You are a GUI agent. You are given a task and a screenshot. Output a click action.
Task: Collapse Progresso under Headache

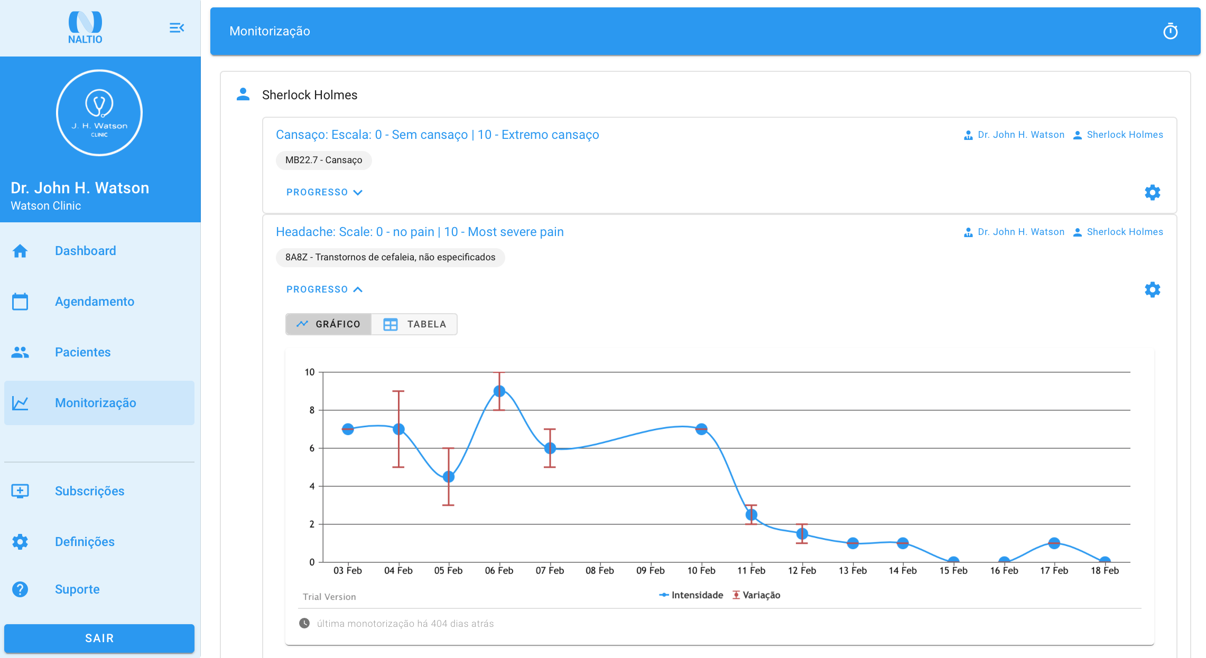pyautogui.click(x=324, y=289)
